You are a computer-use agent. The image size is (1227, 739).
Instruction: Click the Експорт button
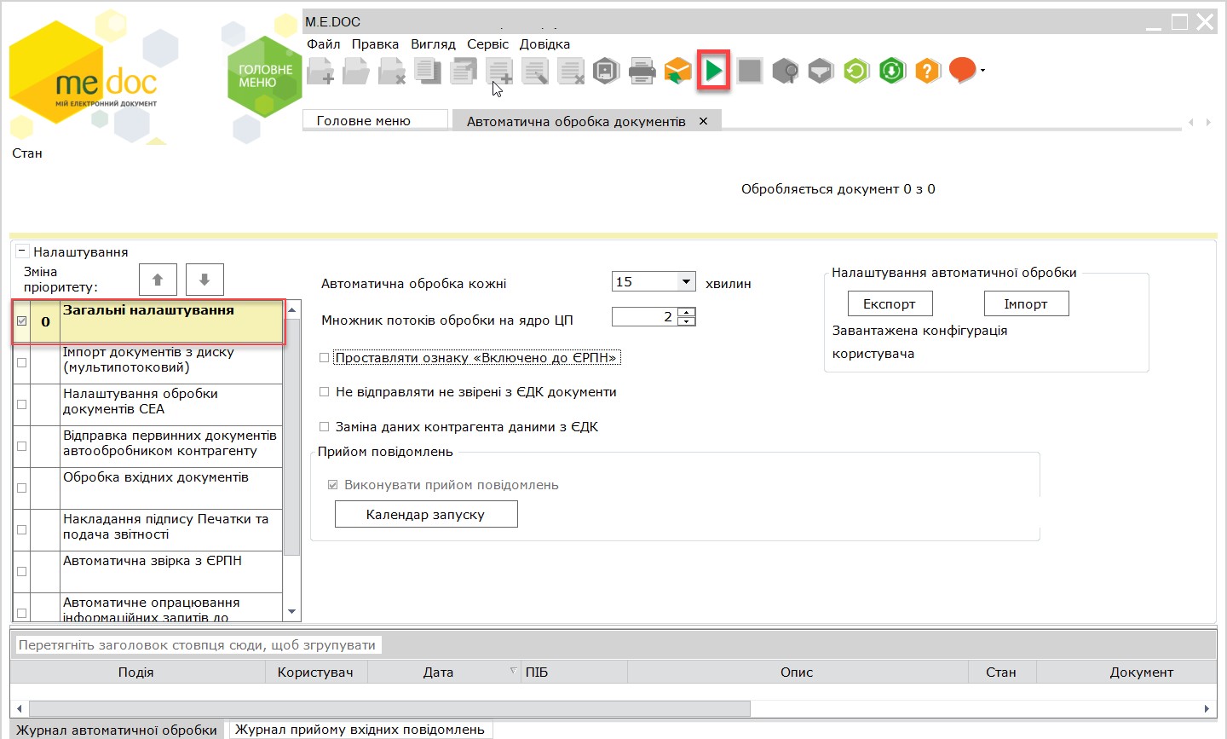(890, 303)
